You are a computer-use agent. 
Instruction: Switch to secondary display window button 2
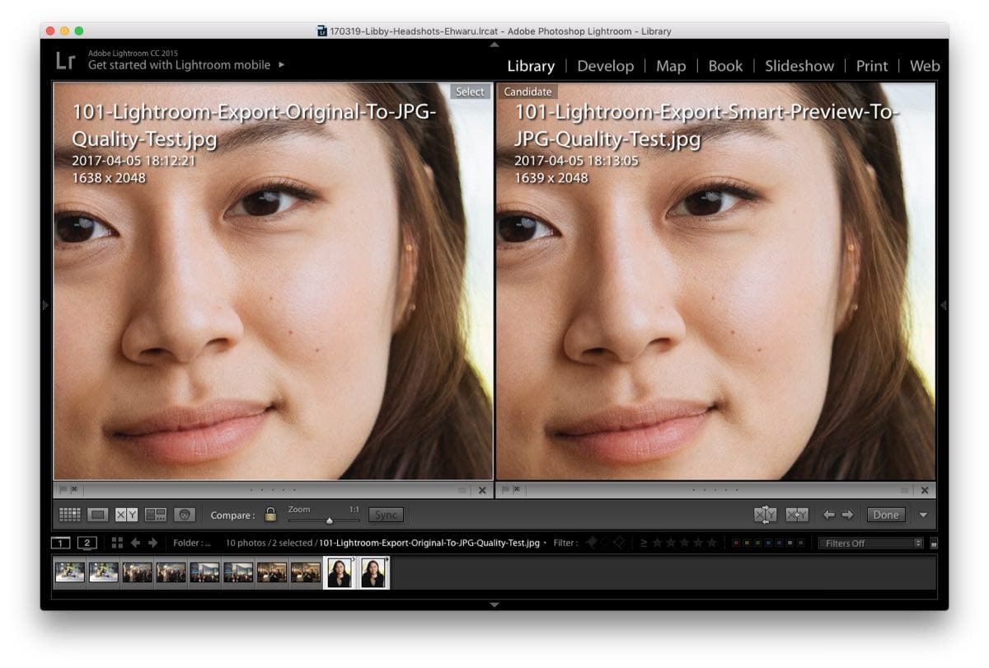coord(87,543)
